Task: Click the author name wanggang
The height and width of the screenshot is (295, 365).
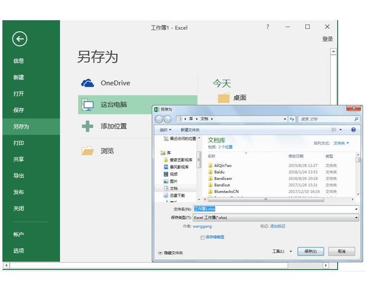Action: pyautogui.click(x=202, y=226)
